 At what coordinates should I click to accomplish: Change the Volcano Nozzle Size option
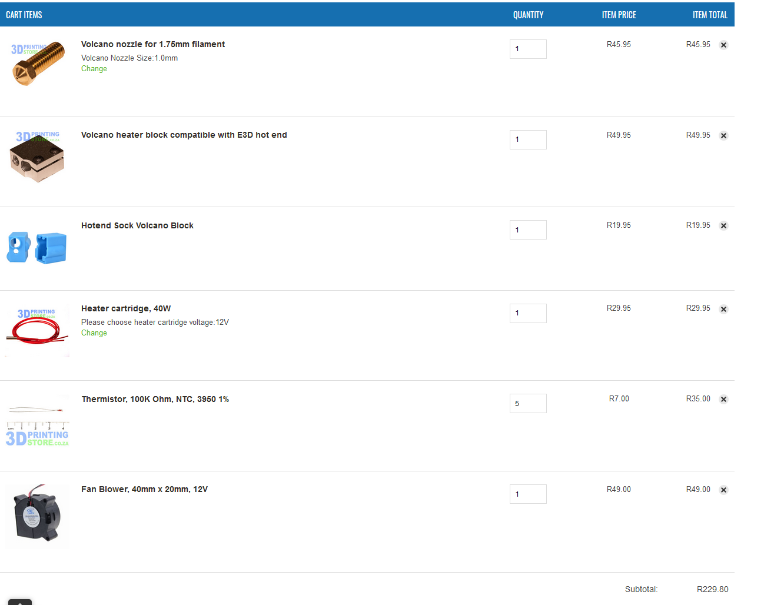pos(94,69)
